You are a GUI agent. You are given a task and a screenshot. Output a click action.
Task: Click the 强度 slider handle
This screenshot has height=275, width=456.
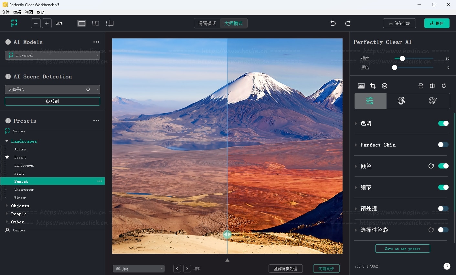click(402, 58)
